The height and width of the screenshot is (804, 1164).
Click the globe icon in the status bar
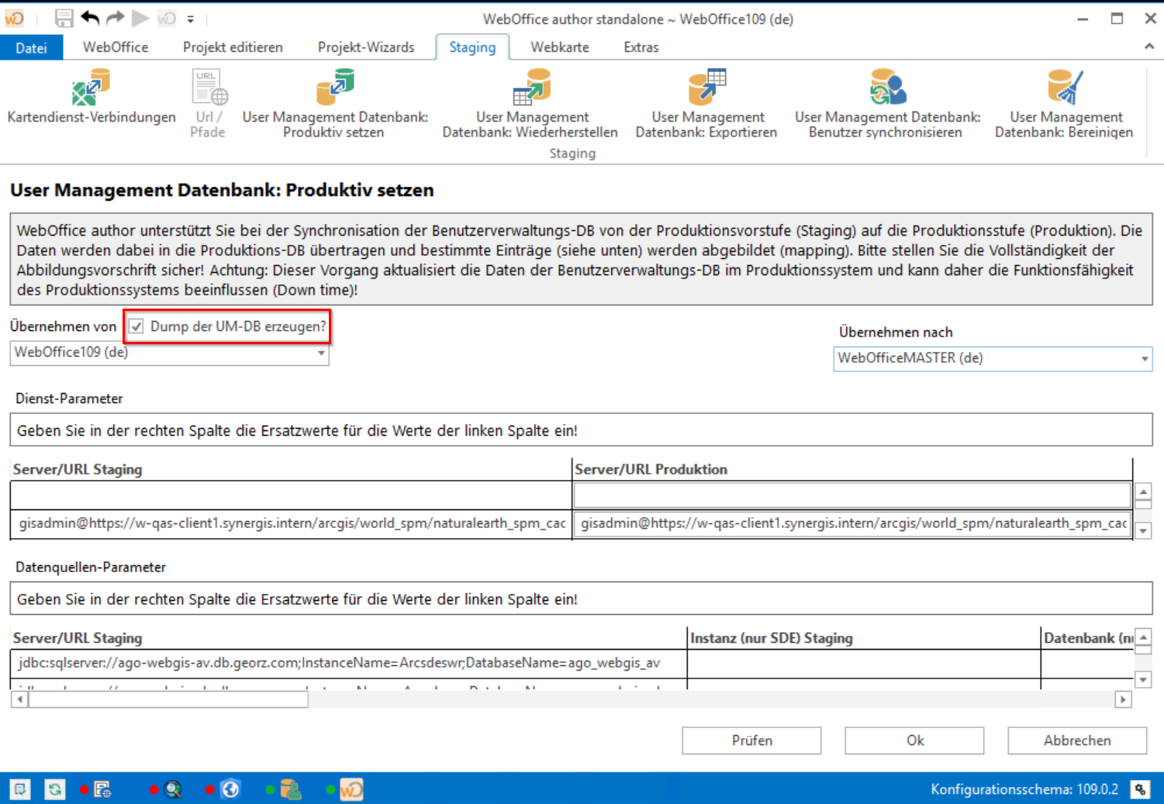(x=231, y=789)
